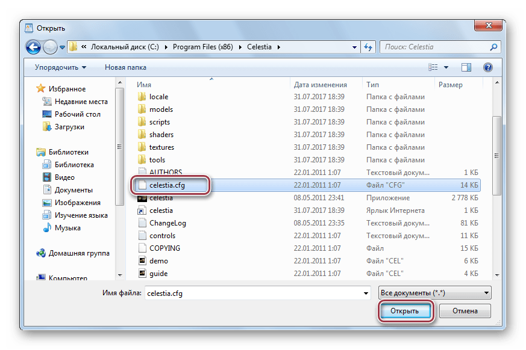Click the file list vertical scrollbar

click(497, 156)
